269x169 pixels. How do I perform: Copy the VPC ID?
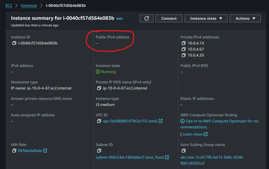[x=99, y=121]
